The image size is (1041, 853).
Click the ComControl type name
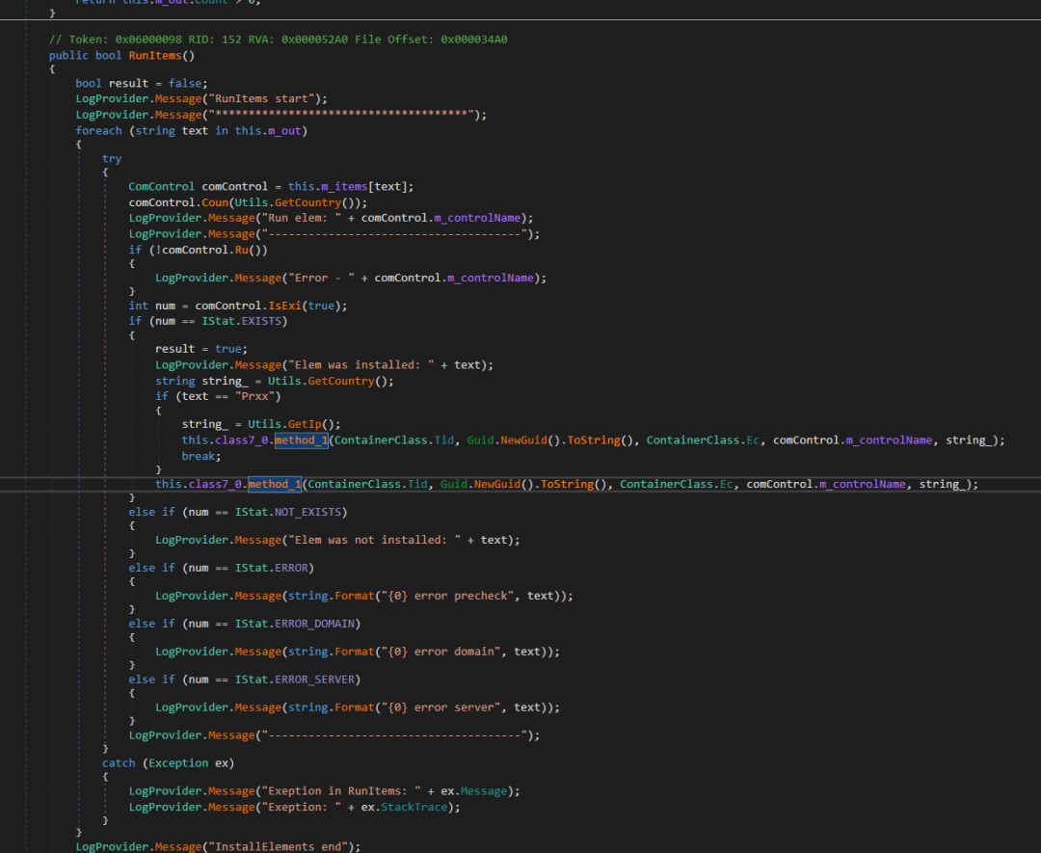click(161, 185)
